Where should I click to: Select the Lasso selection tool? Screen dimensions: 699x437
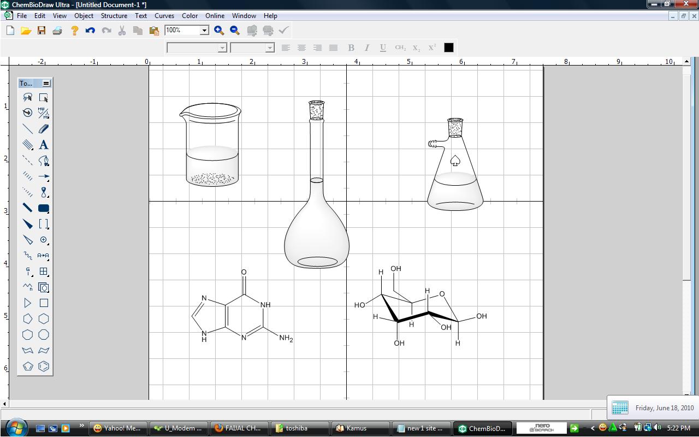pos(27,97)
